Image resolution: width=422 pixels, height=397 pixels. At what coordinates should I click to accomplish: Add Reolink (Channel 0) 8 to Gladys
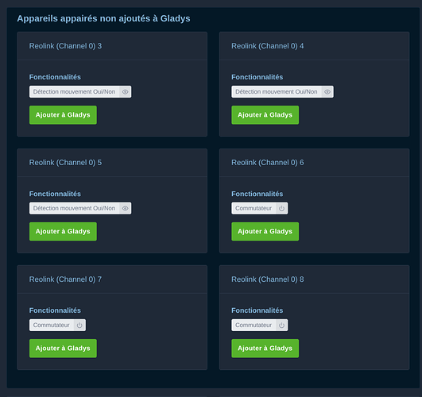[265, 348]
